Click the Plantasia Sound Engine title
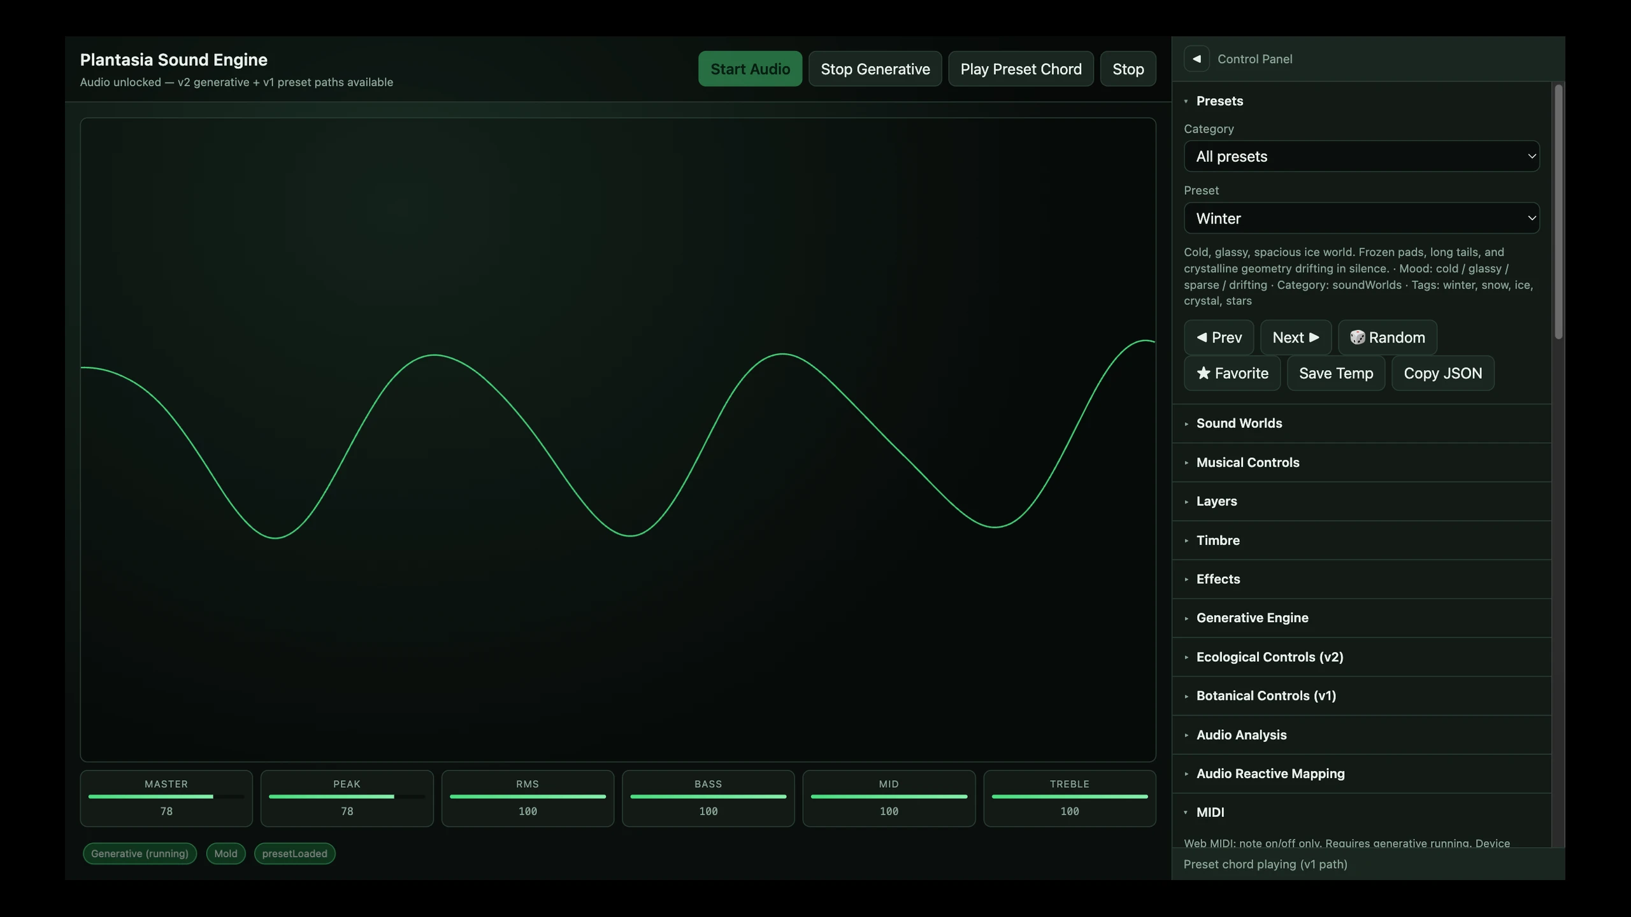Screen dimensions: 1631x917 (x=173, y=60)
